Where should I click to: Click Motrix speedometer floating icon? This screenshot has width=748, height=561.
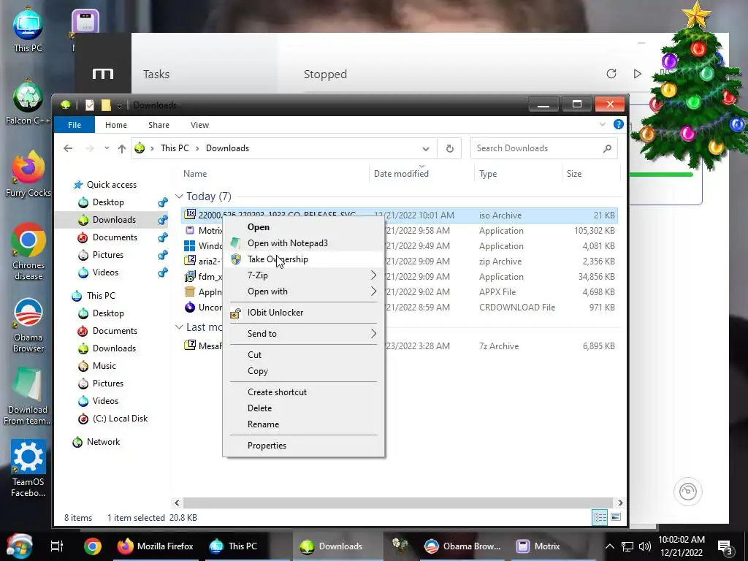(x=687, y=492)
